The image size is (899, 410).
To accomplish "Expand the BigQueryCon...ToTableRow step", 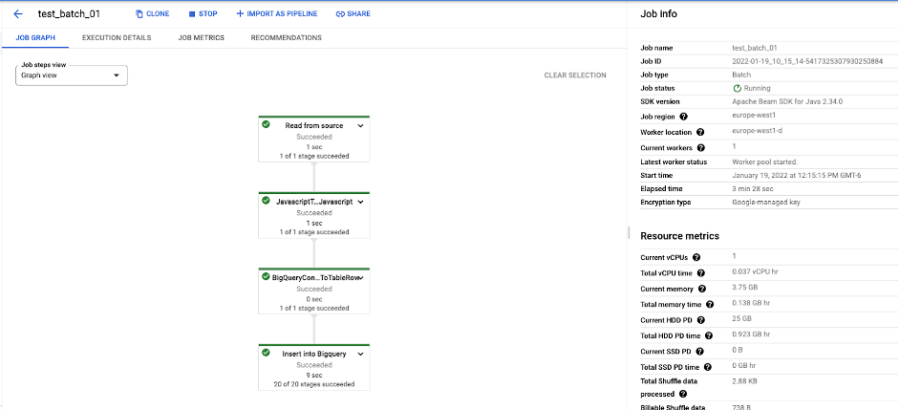I will click(x=361, y=277).
